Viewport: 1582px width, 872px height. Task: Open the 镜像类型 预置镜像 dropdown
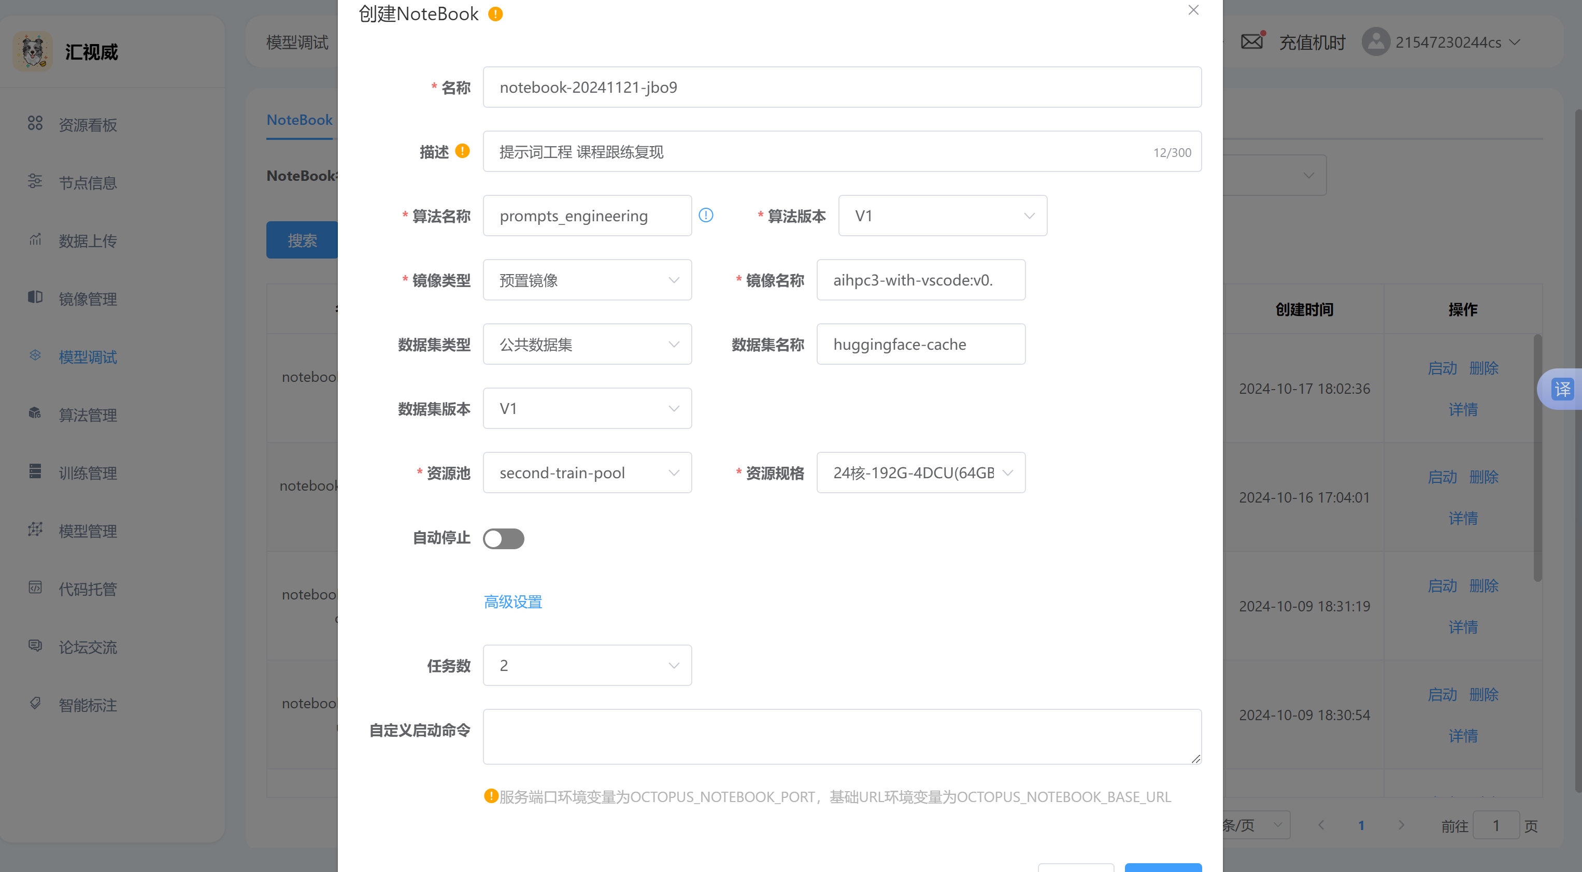pos(587,280)
